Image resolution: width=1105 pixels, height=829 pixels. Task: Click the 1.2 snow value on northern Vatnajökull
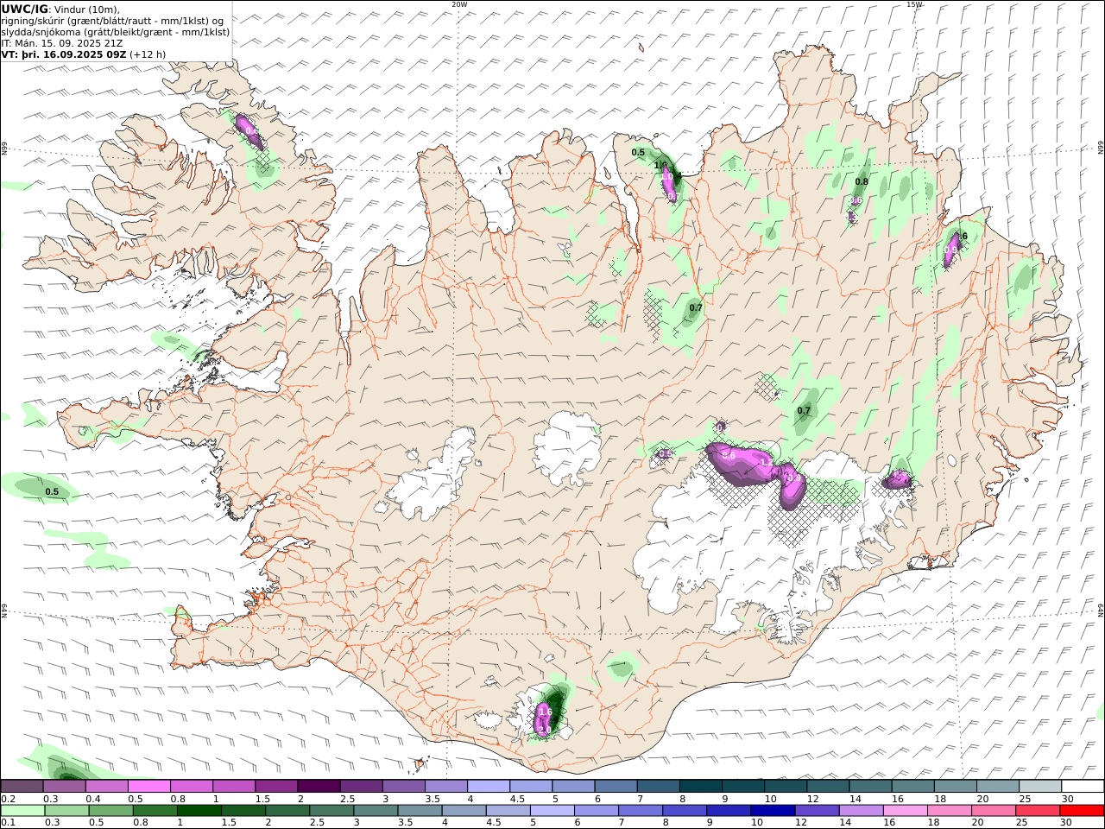(767, 463)
